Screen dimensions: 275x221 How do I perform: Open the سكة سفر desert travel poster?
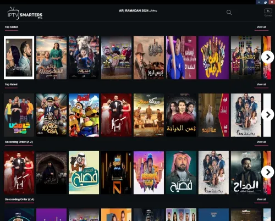[x=148, y=115]
